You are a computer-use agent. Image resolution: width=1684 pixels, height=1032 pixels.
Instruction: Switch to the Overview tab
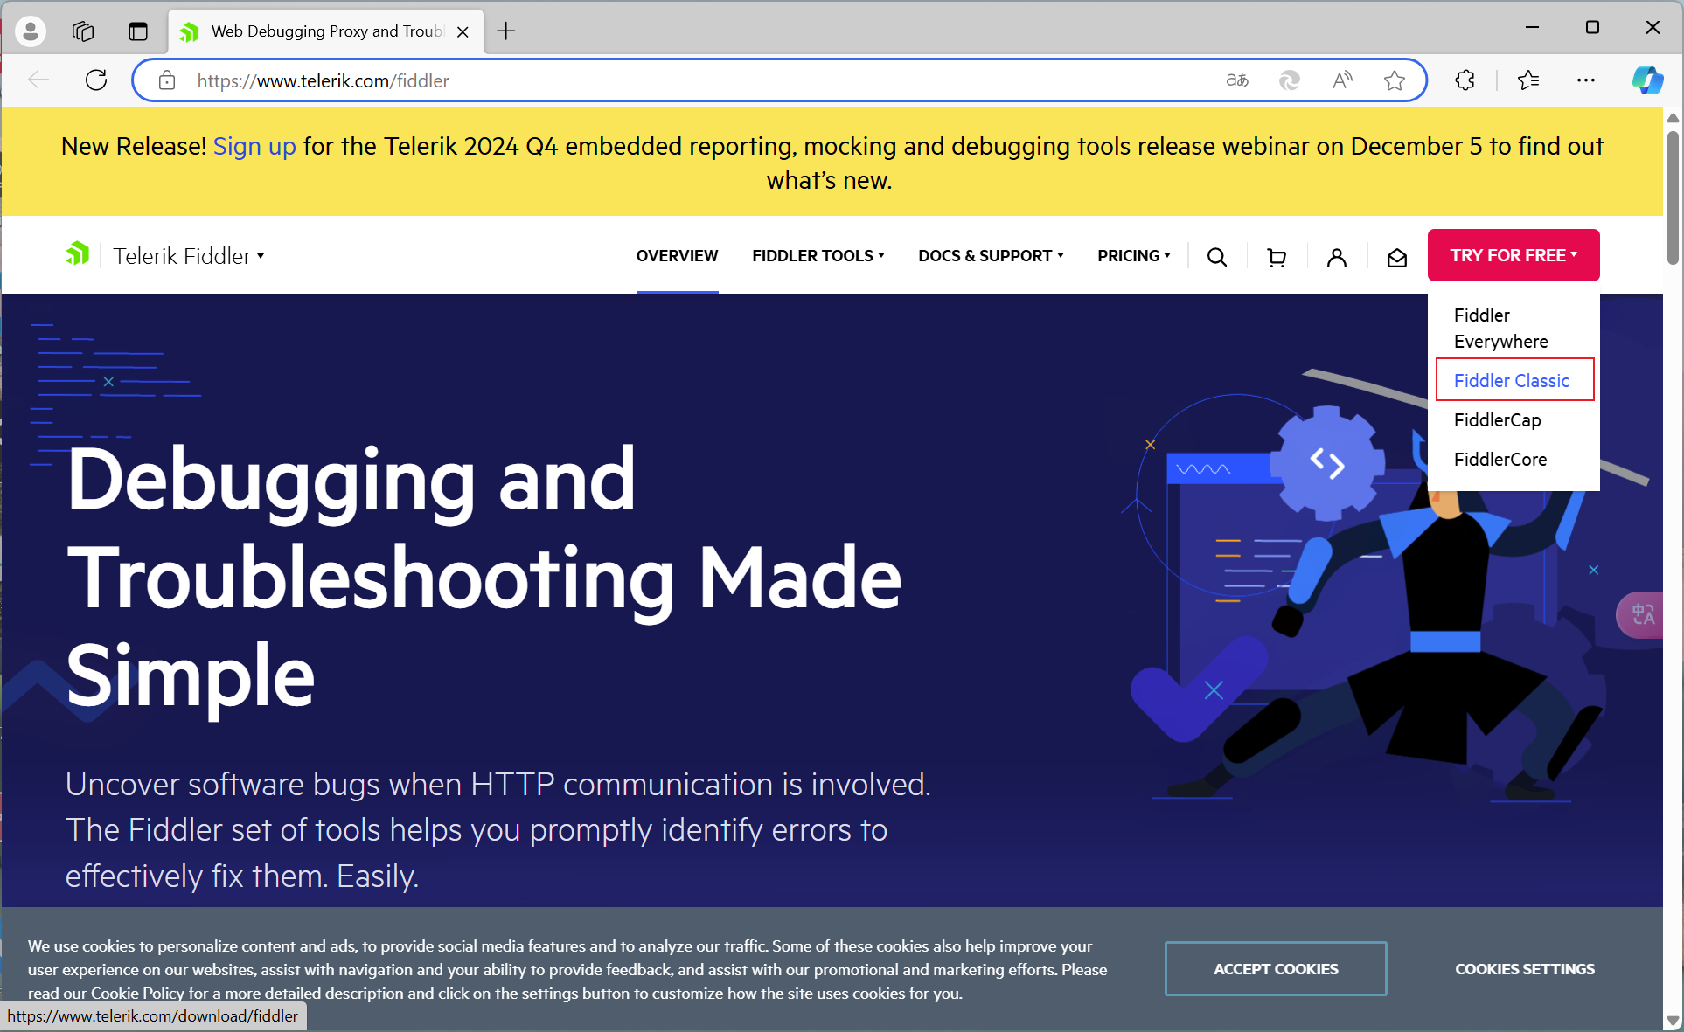coord(677,255)
